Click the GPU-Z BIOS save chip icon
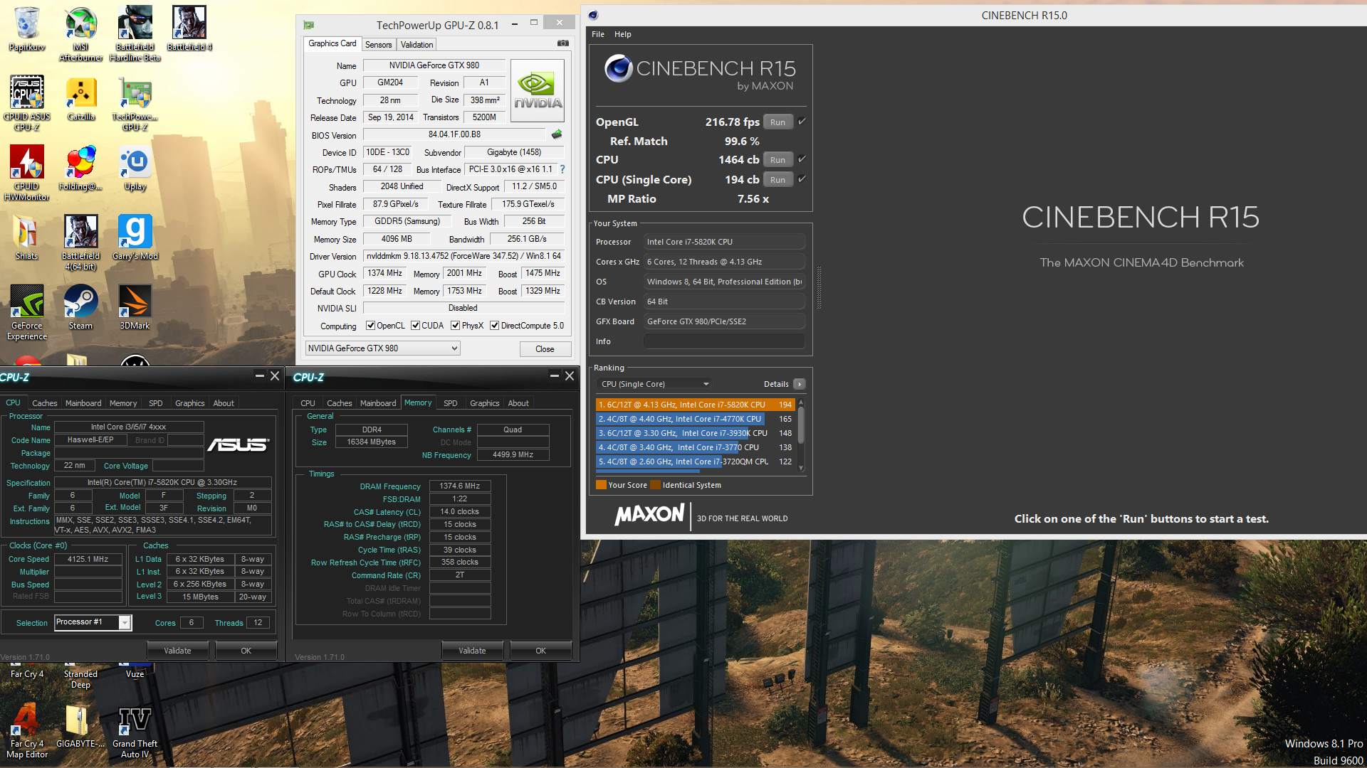This screenshot has width=1367, height=768. coord(557,134)
